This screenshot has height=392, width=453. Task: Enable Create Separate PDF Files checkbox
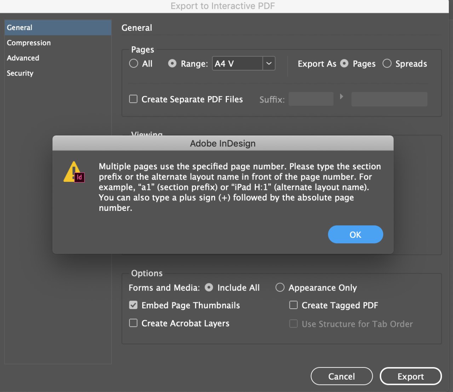(133, 99)
